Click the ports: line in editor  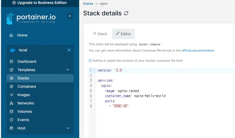110,101
